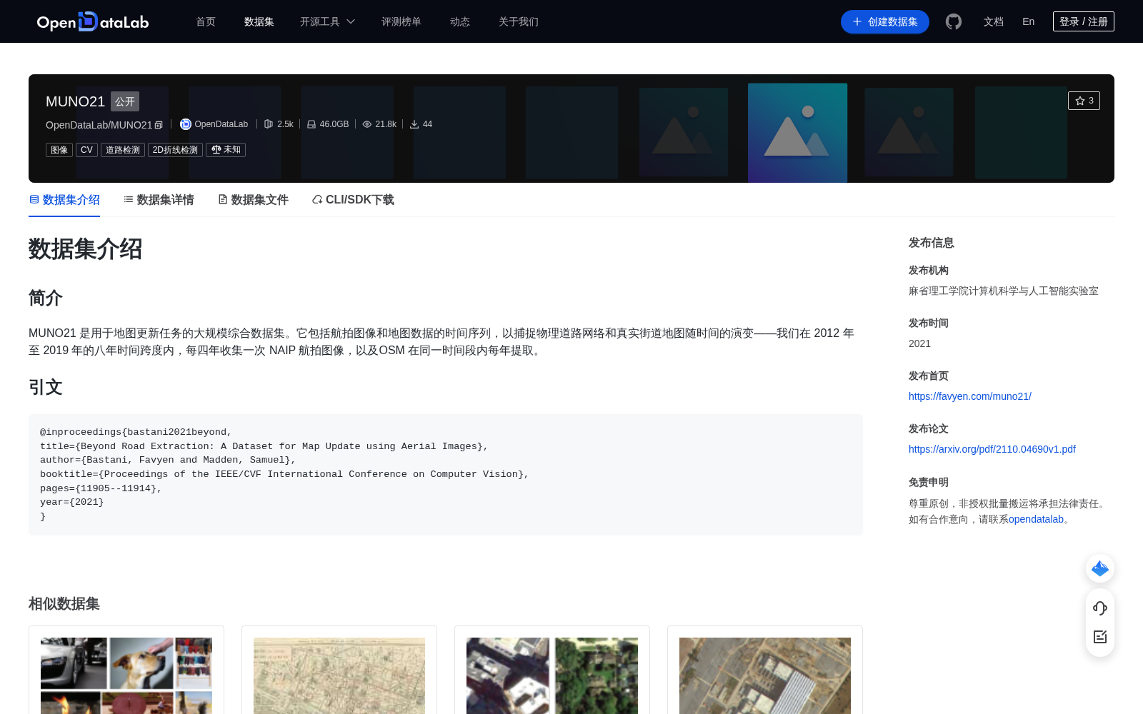Viewport: 1143px width, 714px height.
Task: Click 麻省理工学院计算机科学与人工智能实验室 text
Action: point(1004,291)
